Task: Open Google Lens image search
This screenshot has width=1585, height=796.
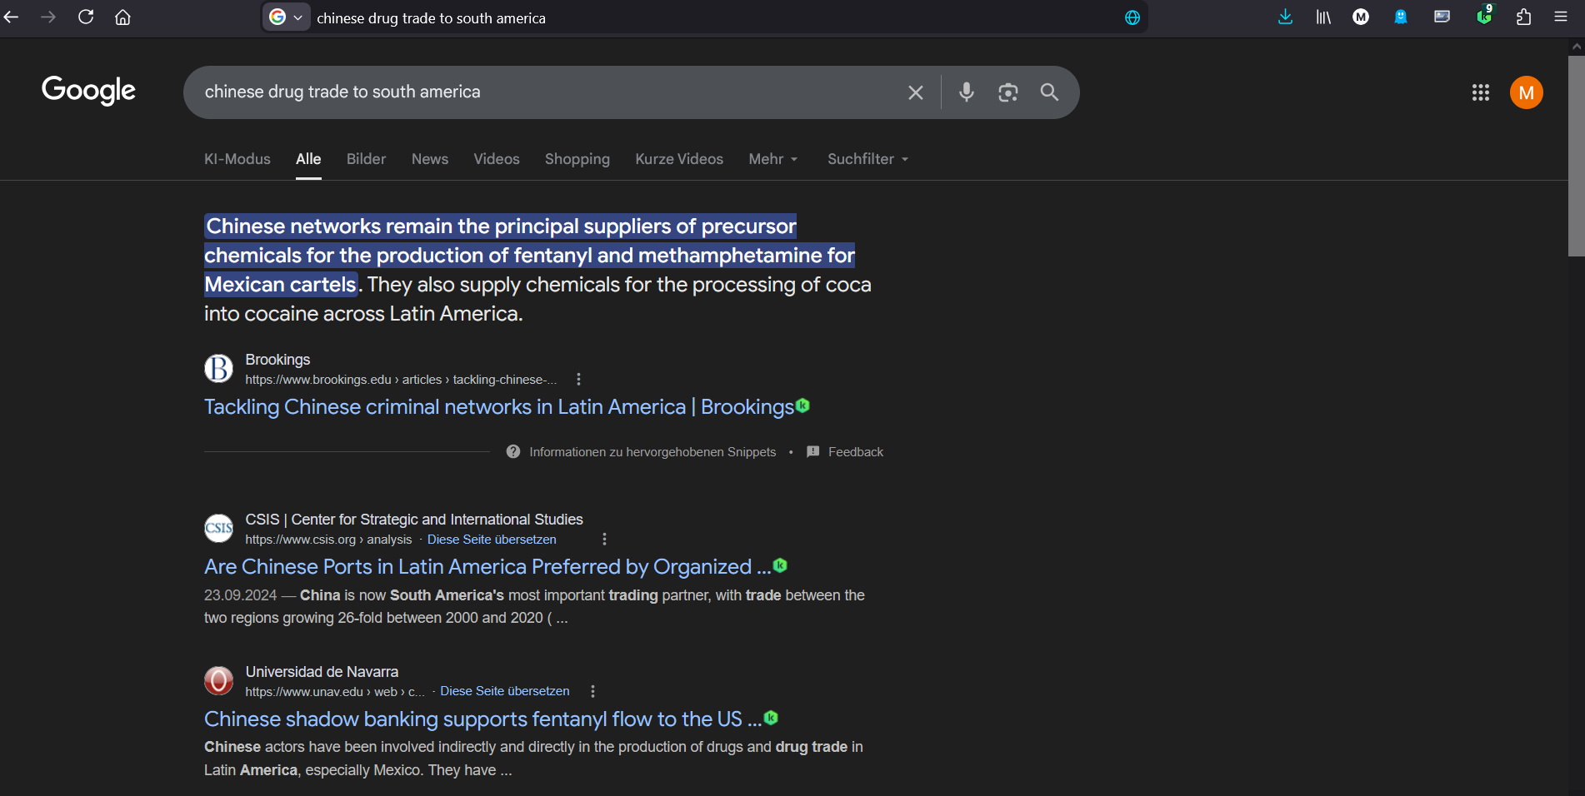Action: click(1008, 92)
